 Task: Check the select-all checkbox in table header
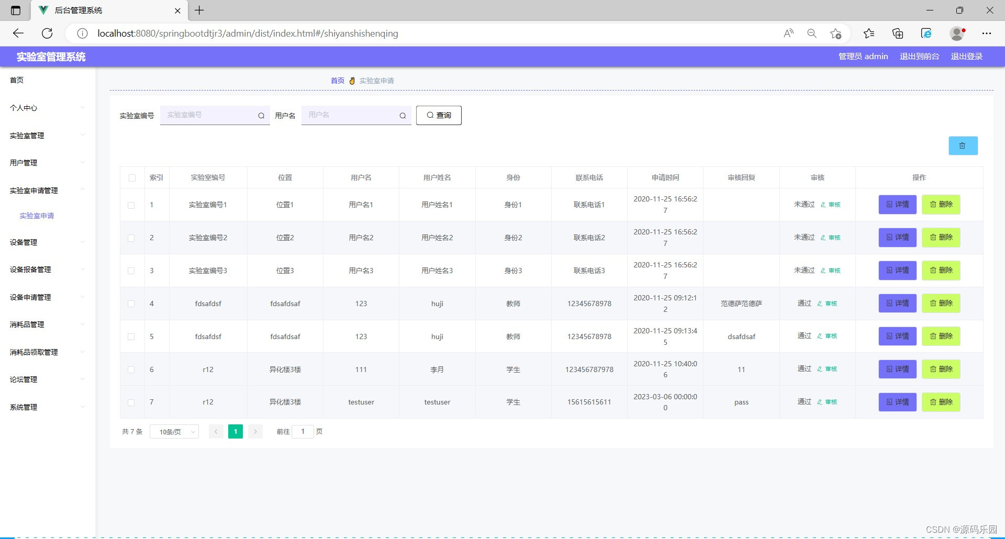pyautogui.click(x=131, y=178)
